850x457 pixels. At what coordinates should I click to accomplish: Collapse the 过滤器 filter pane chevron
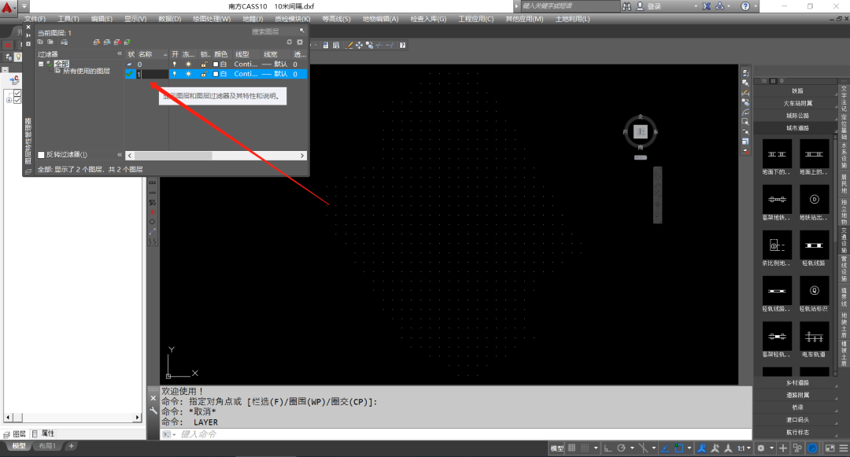[x=120, y=54]
